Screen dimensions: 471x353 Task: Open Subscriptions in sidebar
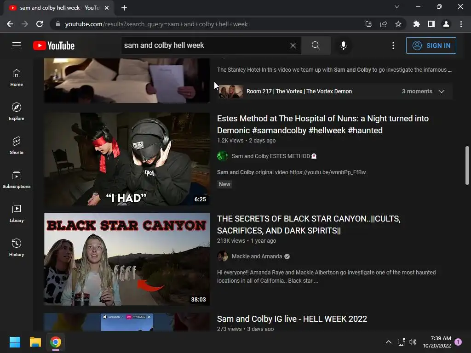pyautogui.click(x=17, y=179)
